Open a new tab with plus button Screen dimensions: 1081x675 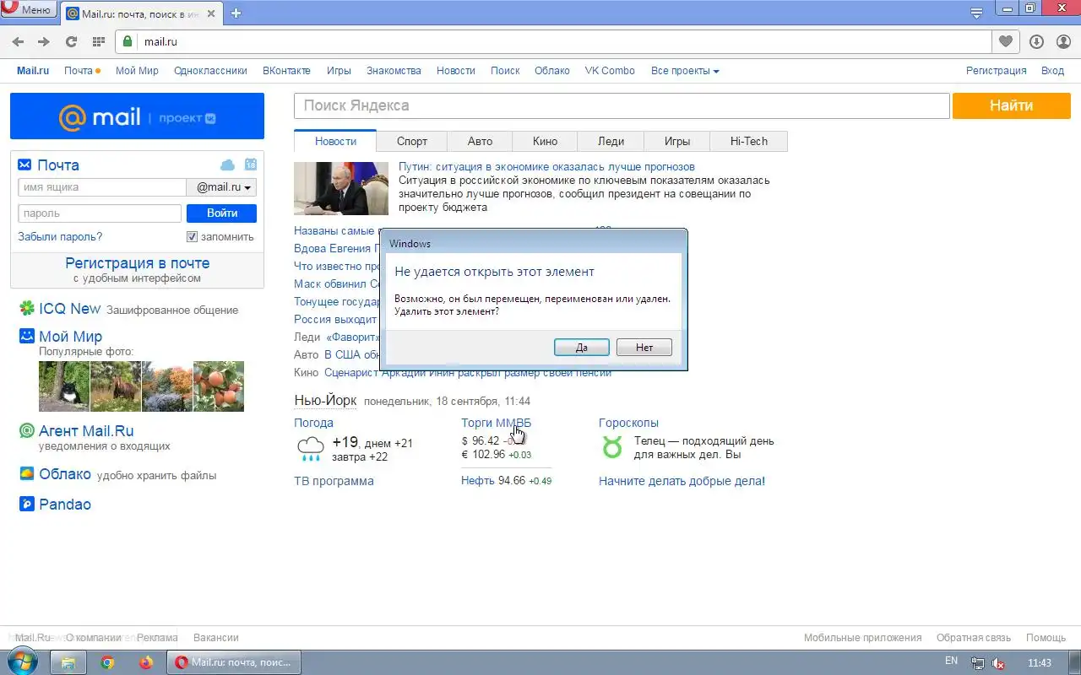[236, 13]
